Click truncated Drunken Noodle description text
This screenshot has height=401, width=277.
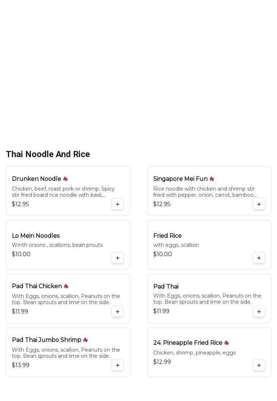[63, 192]
